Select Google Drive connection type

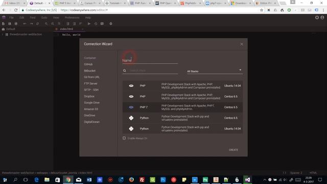coord(92,103)
